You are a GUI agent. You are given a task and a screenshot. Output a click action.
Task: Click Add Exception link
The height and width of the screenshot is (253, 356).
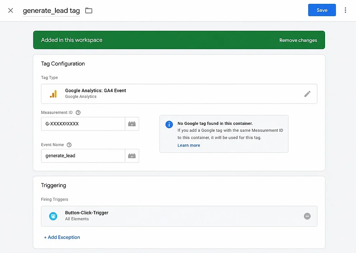[x=62, y=237]
